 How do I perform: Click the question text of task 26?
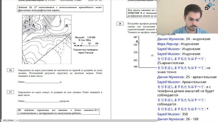pyautogui.click(x=60, y=73)
